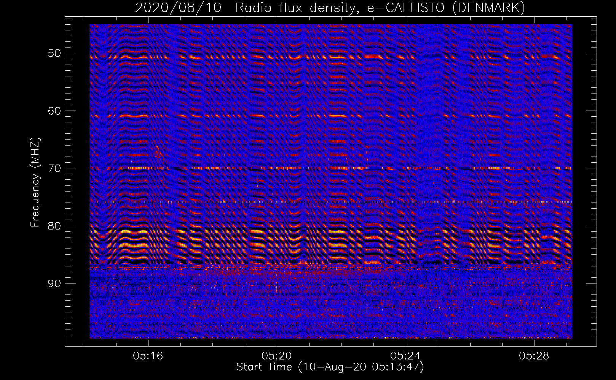Click the 05:20 time tick label
Viewport: 616px width, 380px height.
coord(277,356)
